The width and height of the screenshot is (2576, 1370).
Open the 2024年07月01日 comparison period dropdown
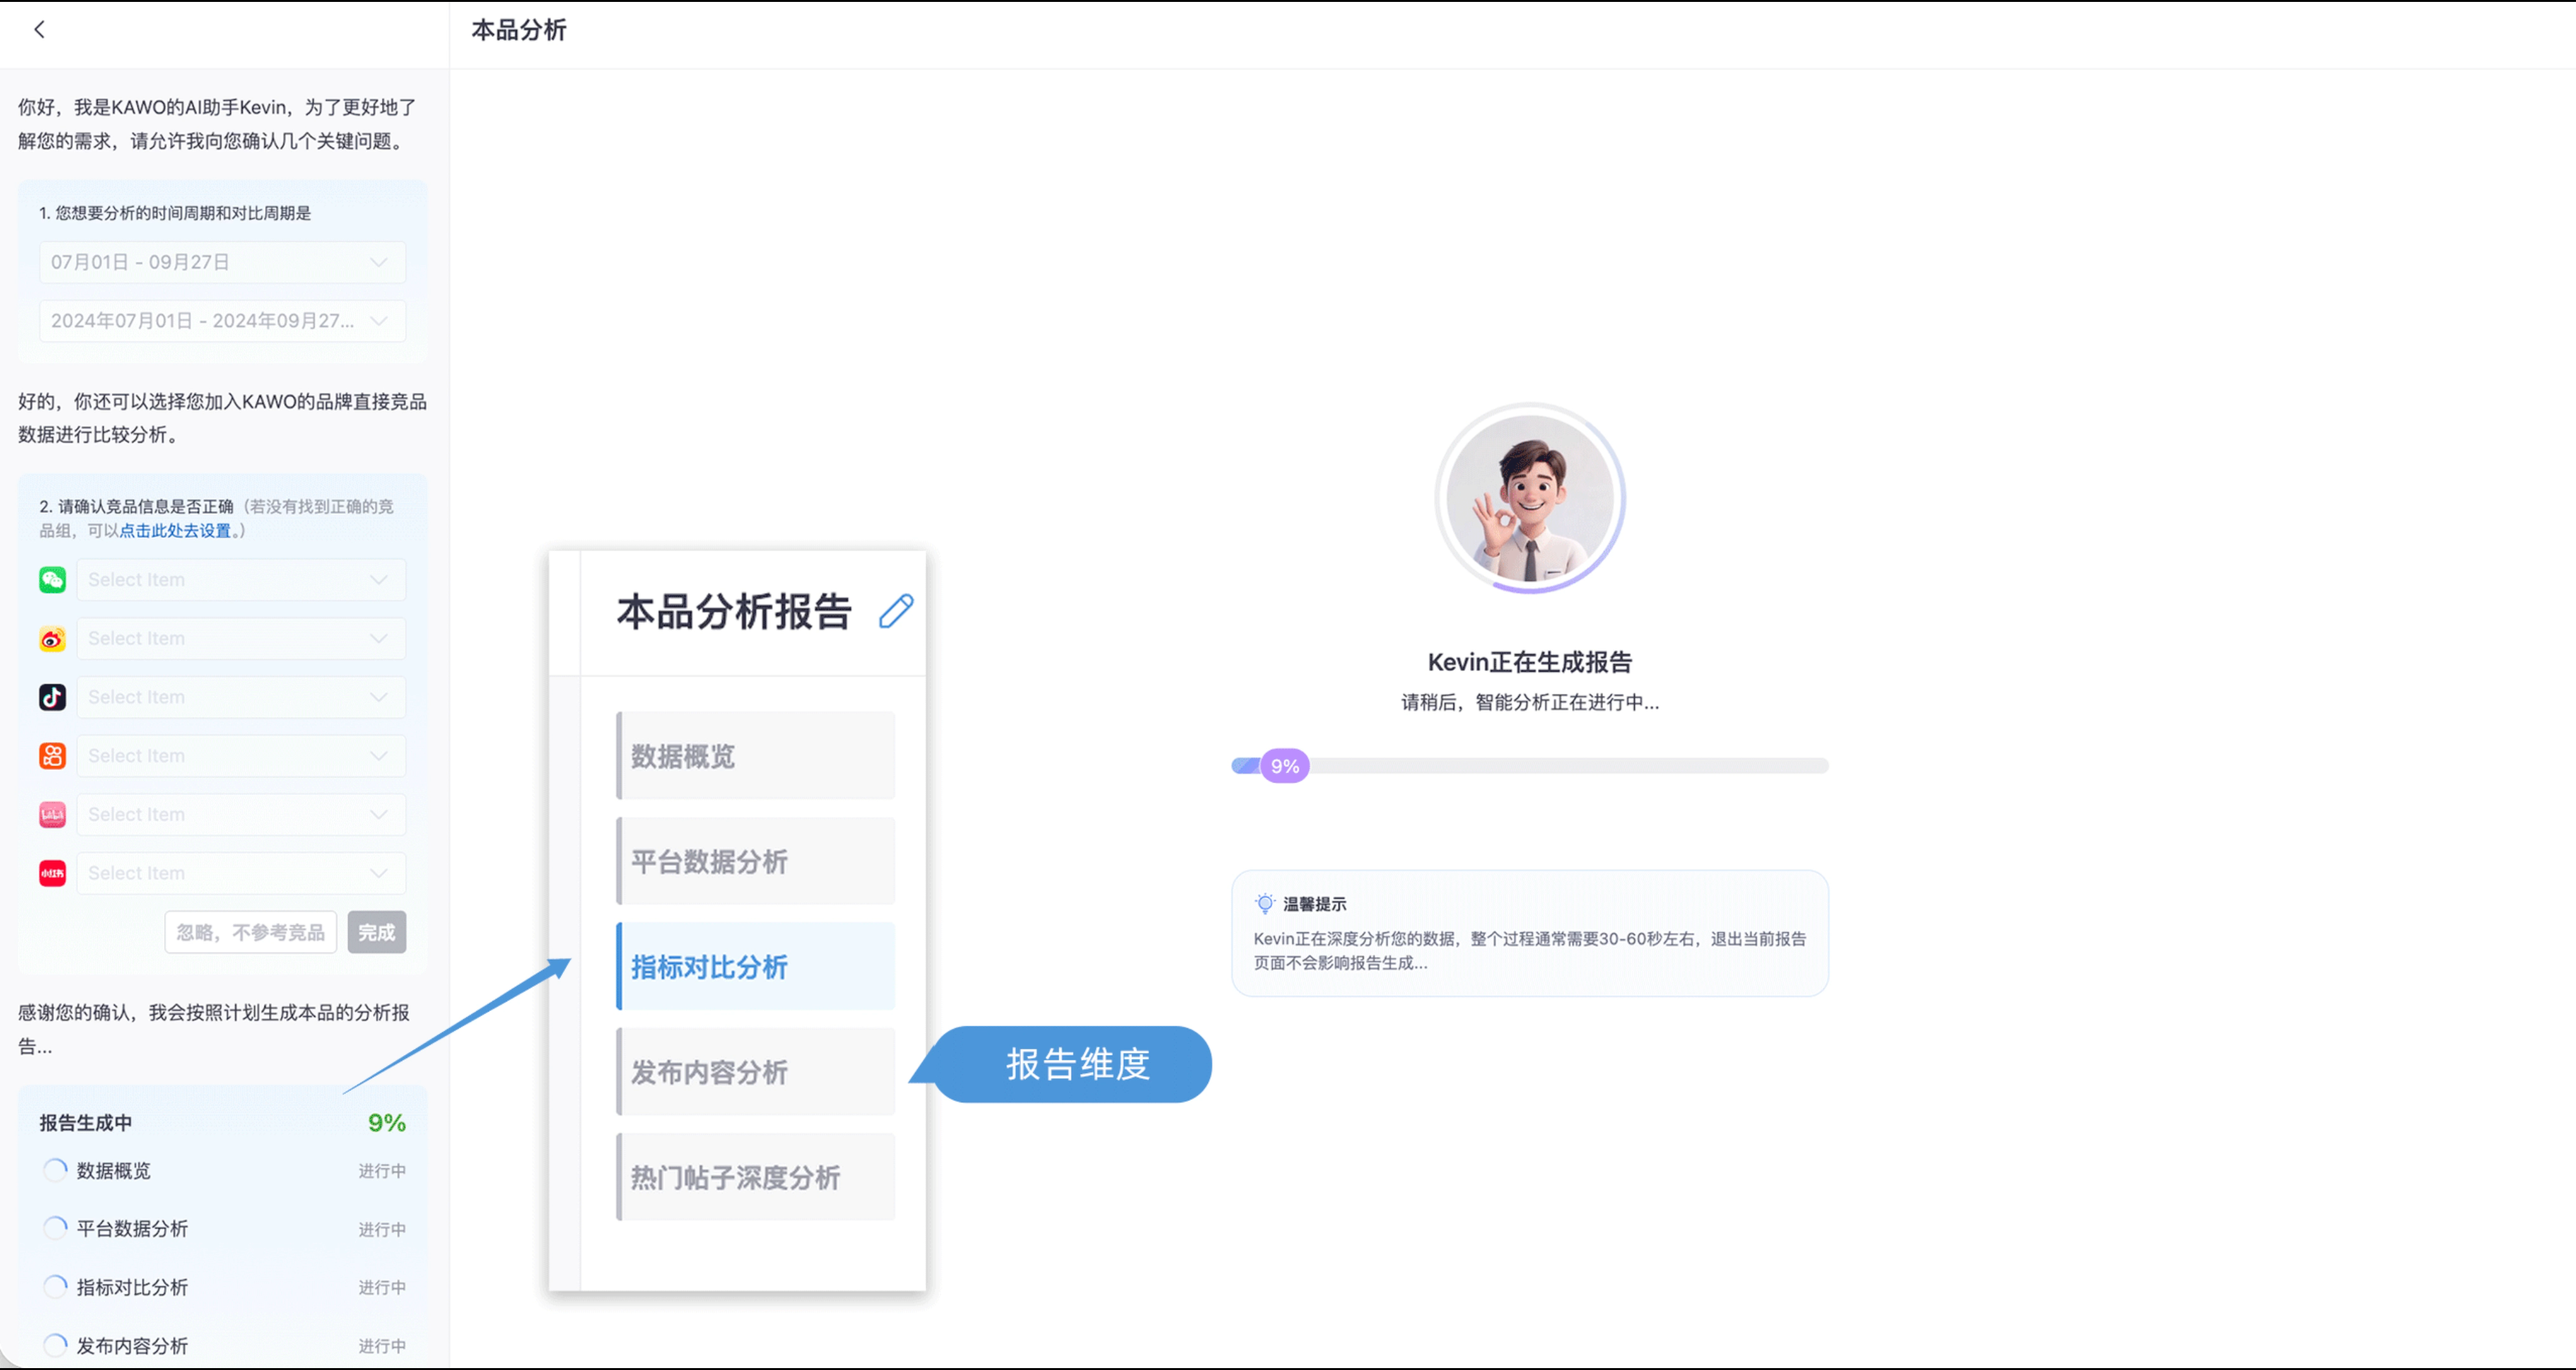click(x=222, y=321)
